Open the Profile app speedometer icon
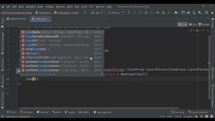Image resolution: width=215 pixels, height=121 pixels. [158, 13]
